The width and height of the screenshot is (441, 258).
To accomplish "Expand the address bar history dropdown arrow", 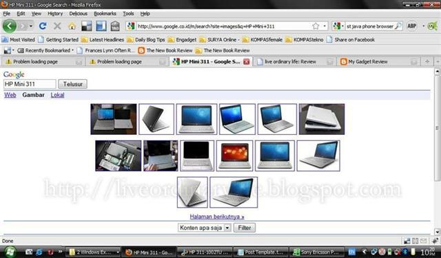I will point(325,26).
